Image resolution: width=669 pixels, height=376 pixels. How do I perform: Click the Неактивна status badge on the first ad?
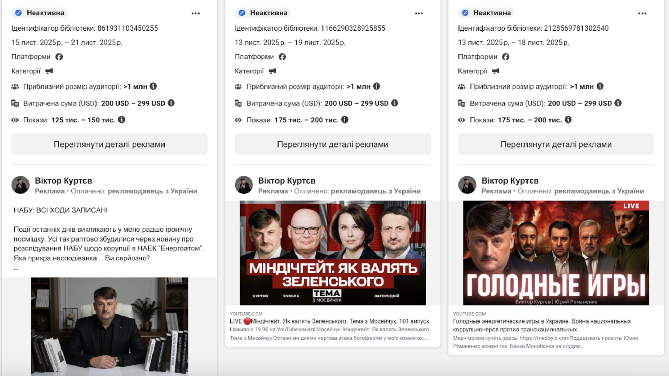point(40,13)
